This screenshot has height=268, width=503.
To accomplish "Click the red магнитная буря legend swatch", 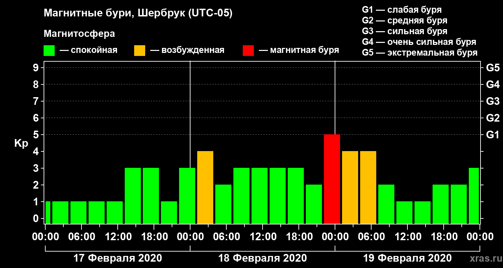I will click(x=248, y=51).
